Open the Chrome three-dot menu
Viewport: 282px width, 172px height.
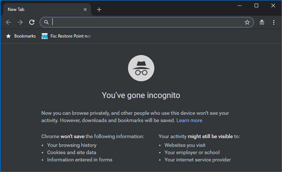[274, 22]
